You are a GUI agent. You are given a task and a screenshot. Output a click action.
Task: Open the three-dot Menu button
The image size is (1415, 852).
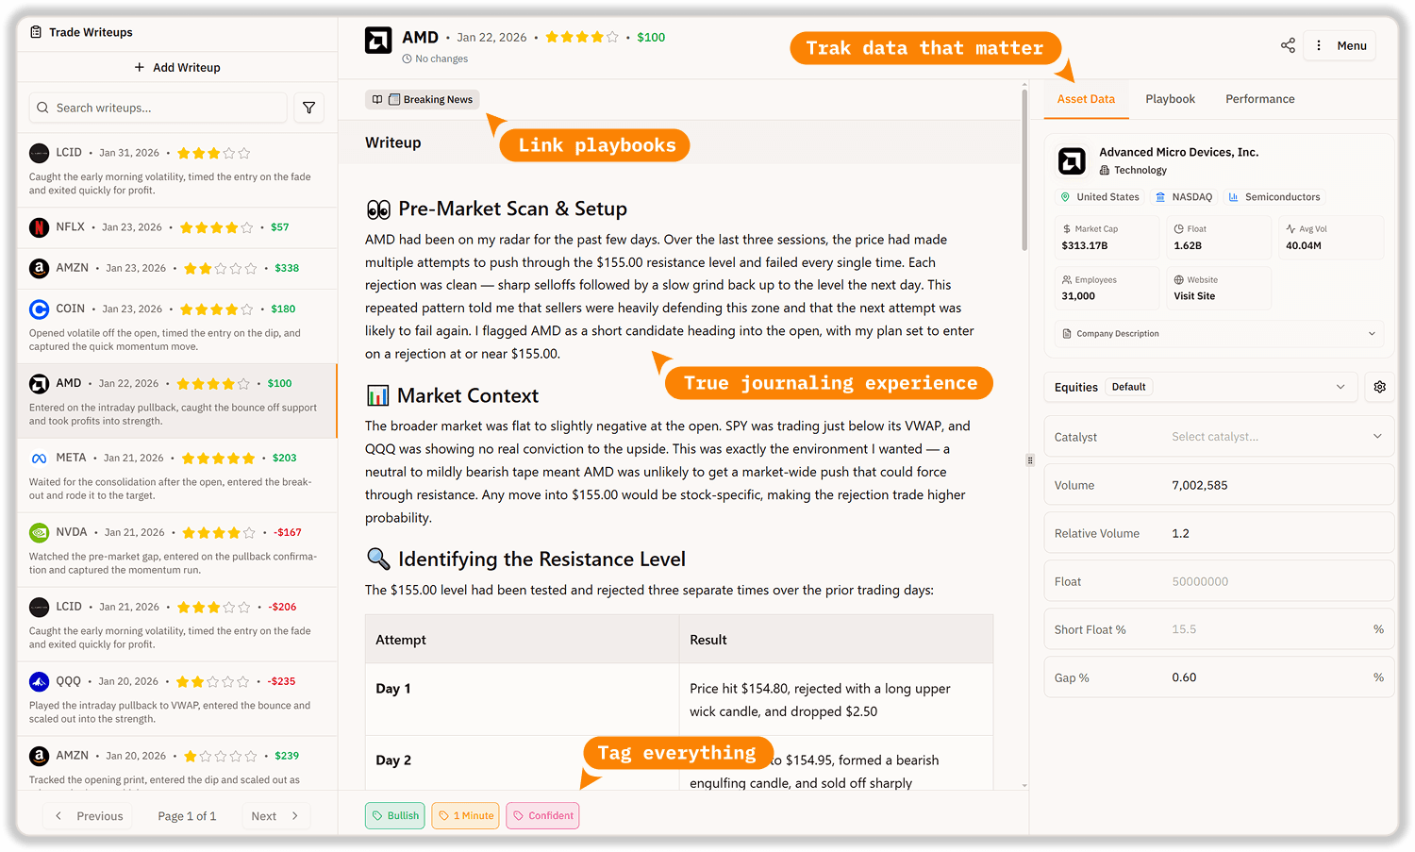pos(1340,45)
